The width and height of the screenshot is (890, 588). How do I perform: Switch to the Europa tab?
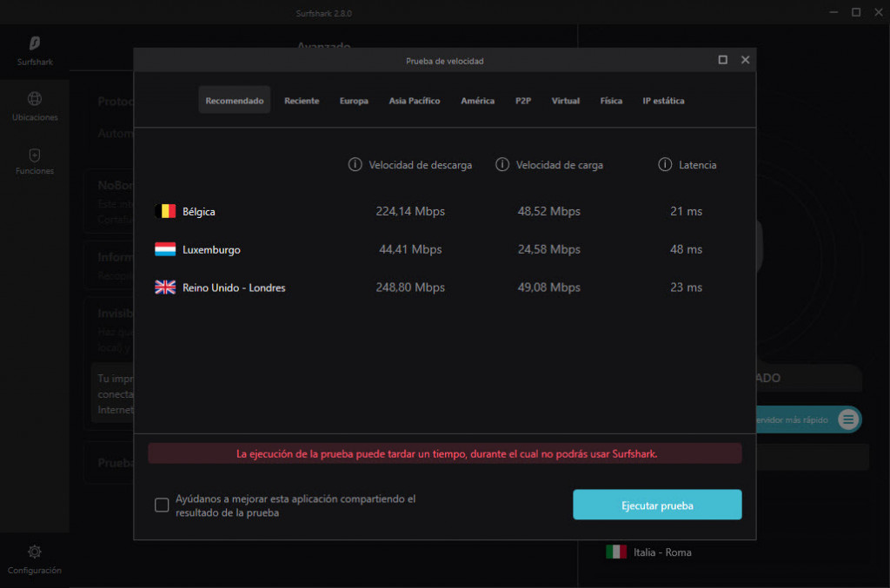pos(354,101)
